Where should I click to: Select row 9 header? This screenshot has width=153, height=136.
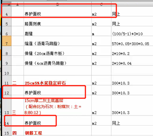(6, 61)
